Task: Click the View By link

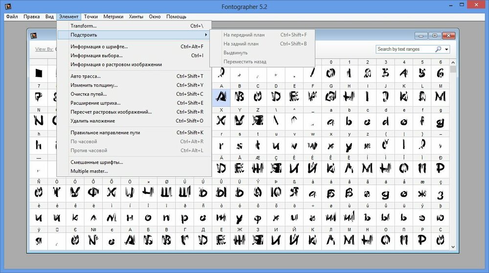Action: pyautogui.click(x=44, y=49)
